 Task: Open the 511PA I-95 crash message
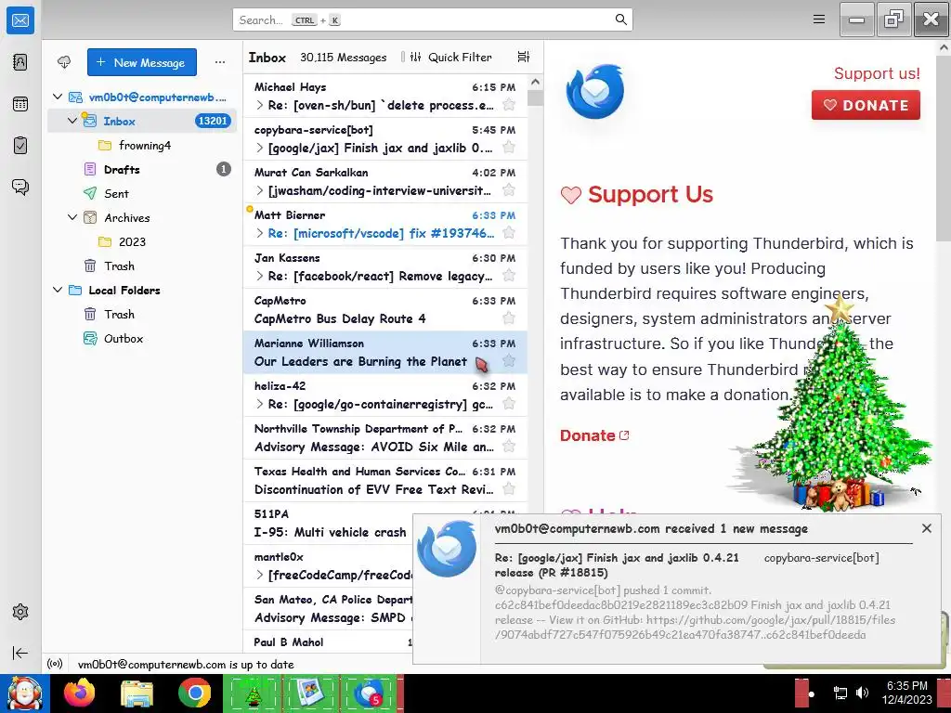pyautogui.click(x=328, y=523)
